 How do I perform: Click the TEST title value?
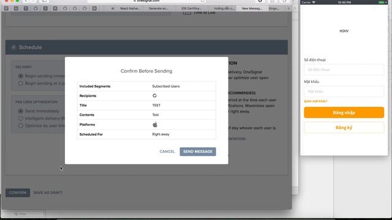coord(156,105)
